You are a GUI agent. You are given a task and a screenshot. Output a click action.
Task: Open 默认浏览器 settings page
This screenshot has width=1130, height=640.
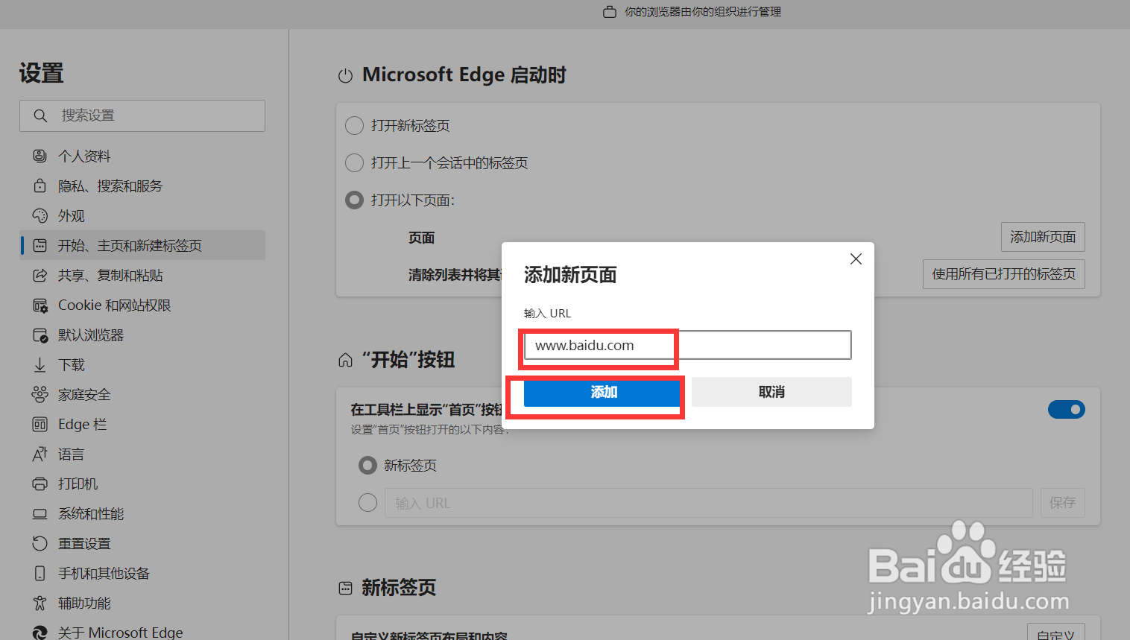click(x=142, y=335)
